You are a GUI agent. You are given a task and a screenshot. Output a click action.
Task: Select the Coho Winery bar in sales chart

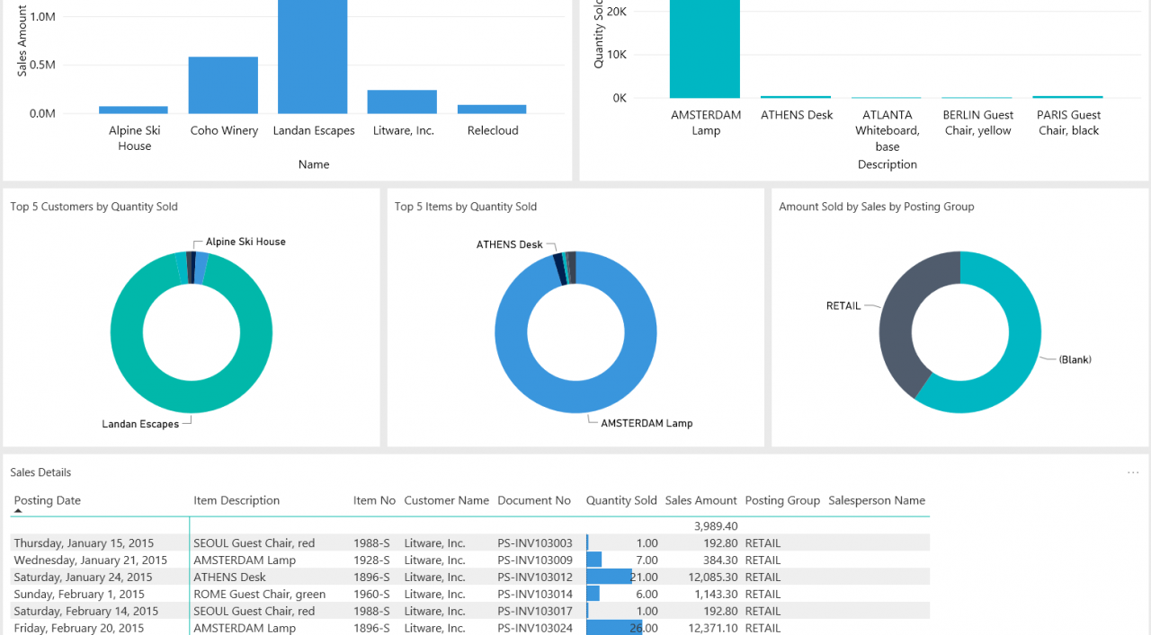pyautogui.click(x=223, y=85)
